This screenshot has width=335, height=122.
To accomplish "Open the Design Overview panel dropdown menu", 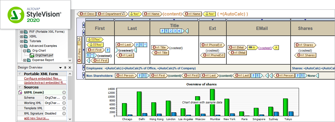I will (x=60, y=67).
